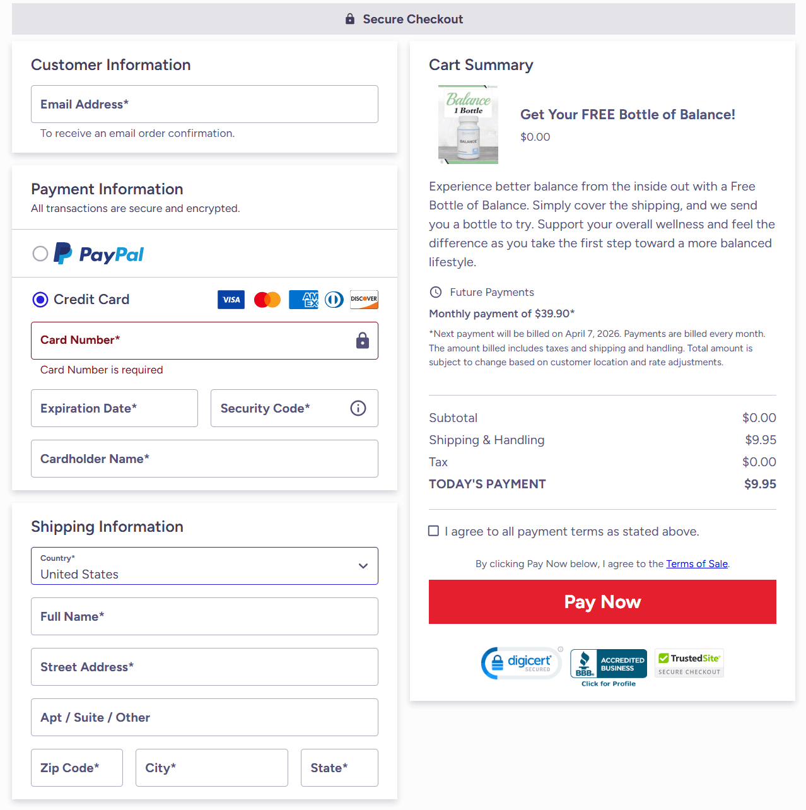806x810 pixels.
Task: Select the Credit Card payment option
Action: click(40, 300)
